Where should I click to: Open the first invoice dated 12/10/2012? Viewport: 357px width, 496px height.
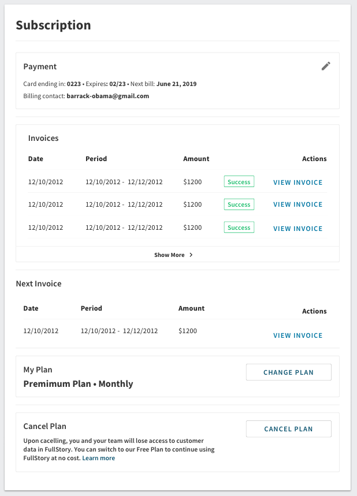[297, 182]
